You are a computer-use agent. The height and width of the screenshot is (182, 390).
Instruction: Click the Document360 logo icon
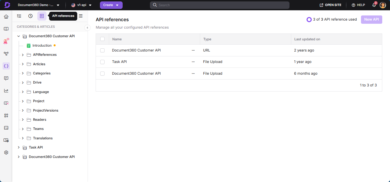7,5
